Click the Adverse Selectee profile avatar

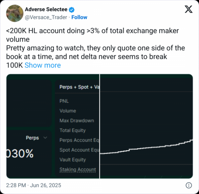pyautogui.click(x=14, y=13)
